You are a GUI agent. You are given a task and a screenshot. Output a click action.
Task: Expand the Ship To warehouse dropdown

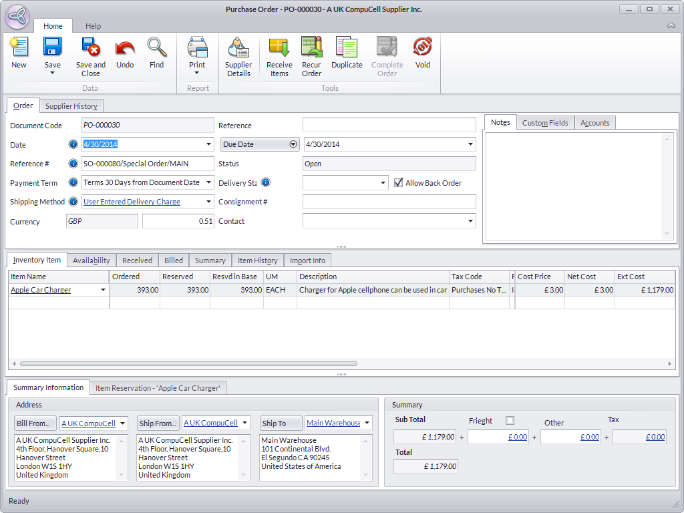[367, 423]
